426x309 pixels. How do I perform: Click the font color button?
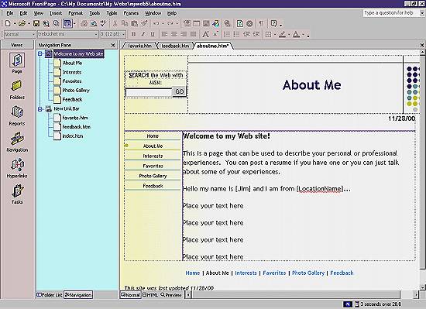297,34
